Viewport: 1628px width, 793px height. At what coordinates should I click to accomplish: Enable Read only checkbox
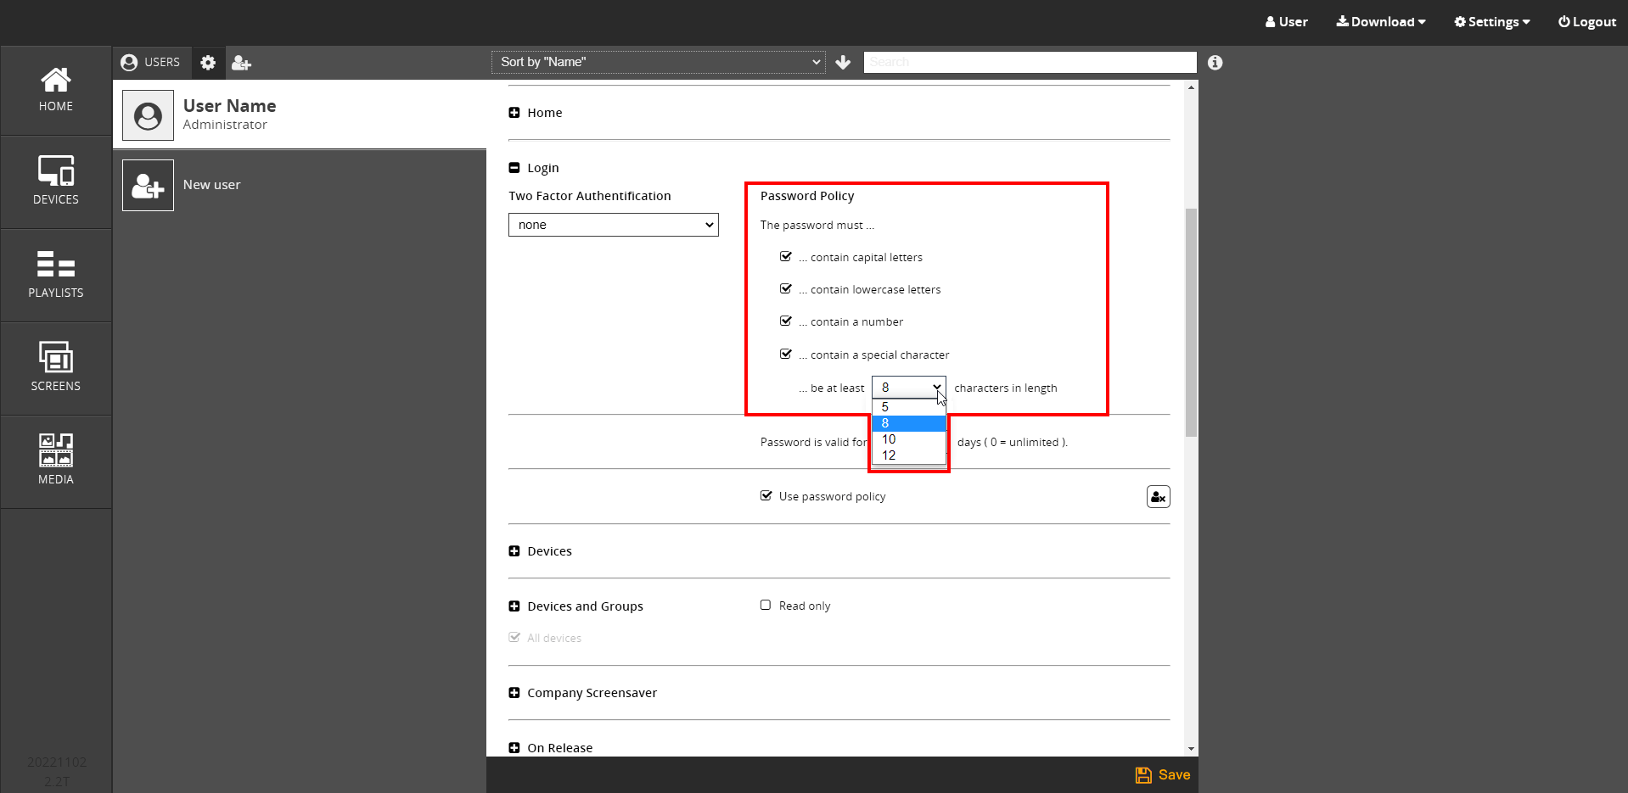click(766, 606)
